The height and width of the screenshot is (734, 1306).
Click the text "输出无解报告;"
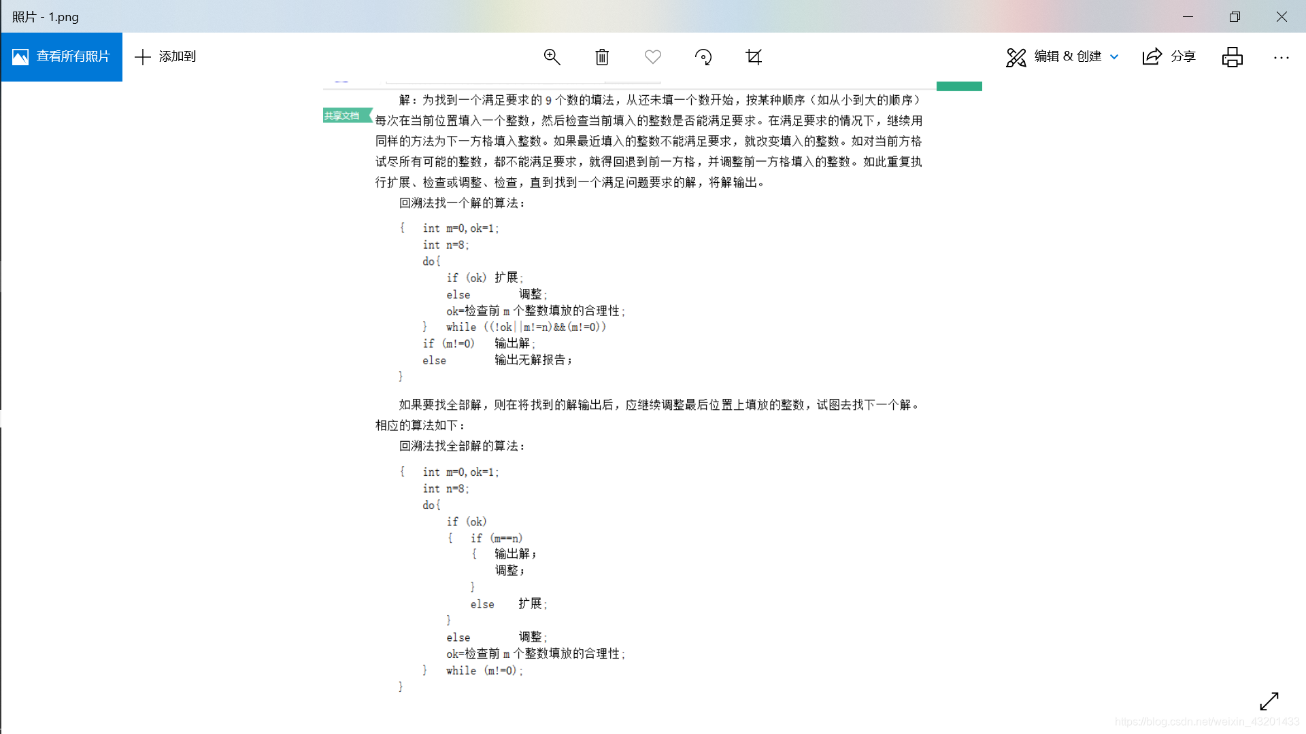pos(533,360)
